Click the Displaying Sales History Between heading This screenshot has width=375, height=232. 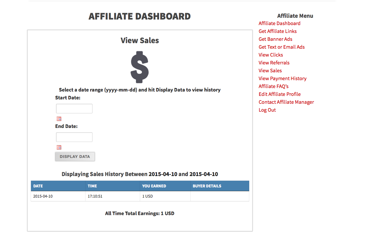point(140,174)
